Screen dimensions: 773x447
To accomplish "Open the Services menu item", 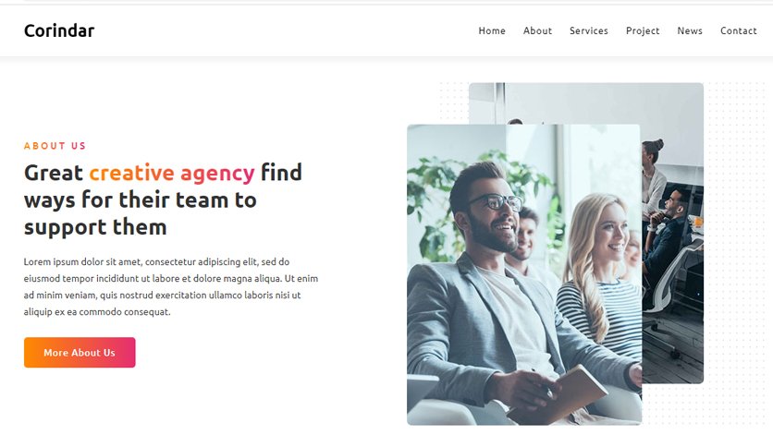I will [589, 30].
